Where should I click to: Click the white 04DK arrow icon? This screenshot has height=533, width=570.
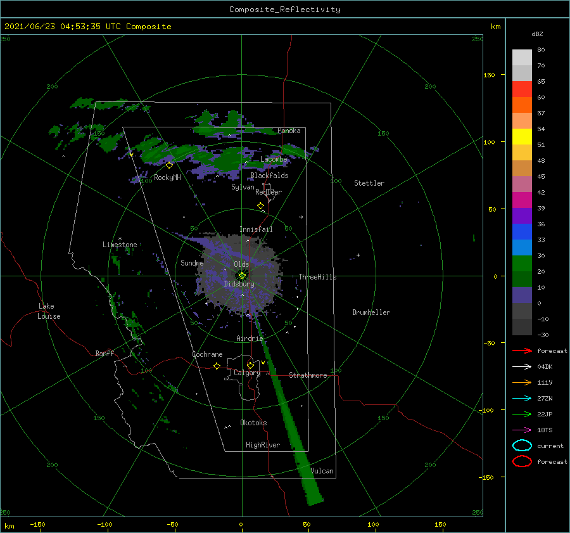pos(522,367)
